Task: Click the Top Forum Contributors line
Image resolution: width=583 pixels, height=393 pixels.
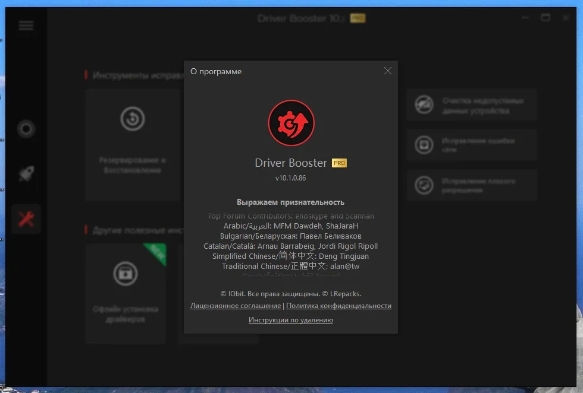Action: [x=291, y=216]
